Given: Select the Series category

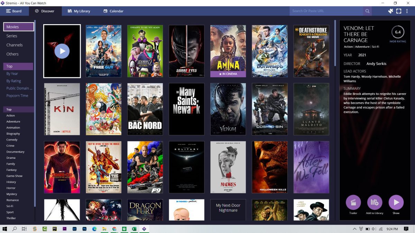Looking at the screenshot, I should pyautogui.click(x=12, y=36).
